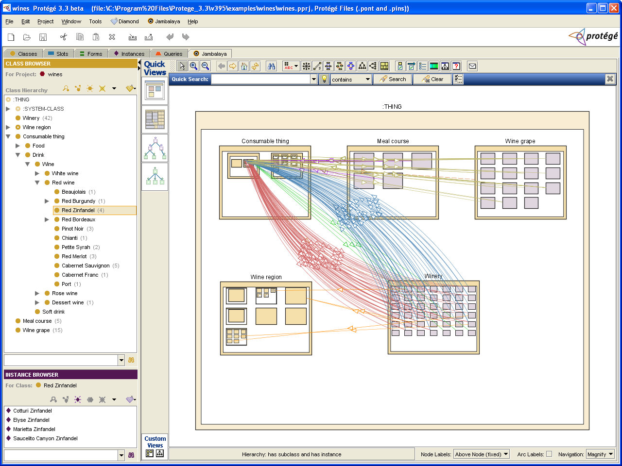The height and width of the screenshot is (466, 622).
Task: Open the Project menu
Action: click(x=46, y=21)
